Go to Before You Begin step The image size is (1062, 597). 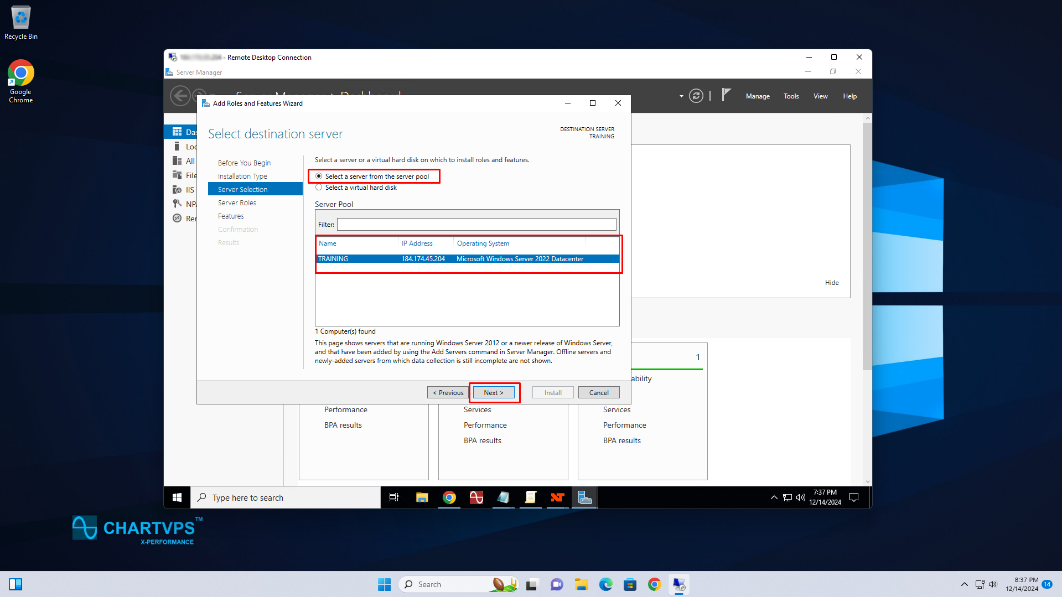[244, 163]
